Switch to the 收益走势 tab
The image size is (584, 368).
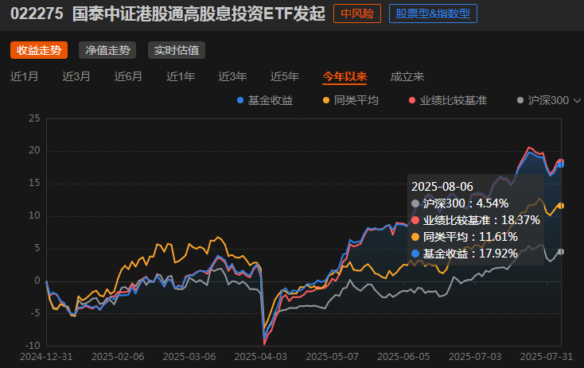tap(39, 50)
